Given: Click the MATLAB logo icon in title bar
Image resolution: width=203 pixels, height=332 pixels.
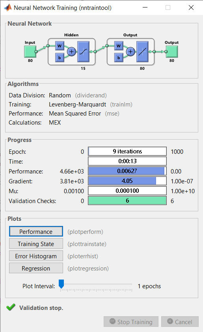Looking at the screenshot, I should pyautogui.click(x=8, y=7).
